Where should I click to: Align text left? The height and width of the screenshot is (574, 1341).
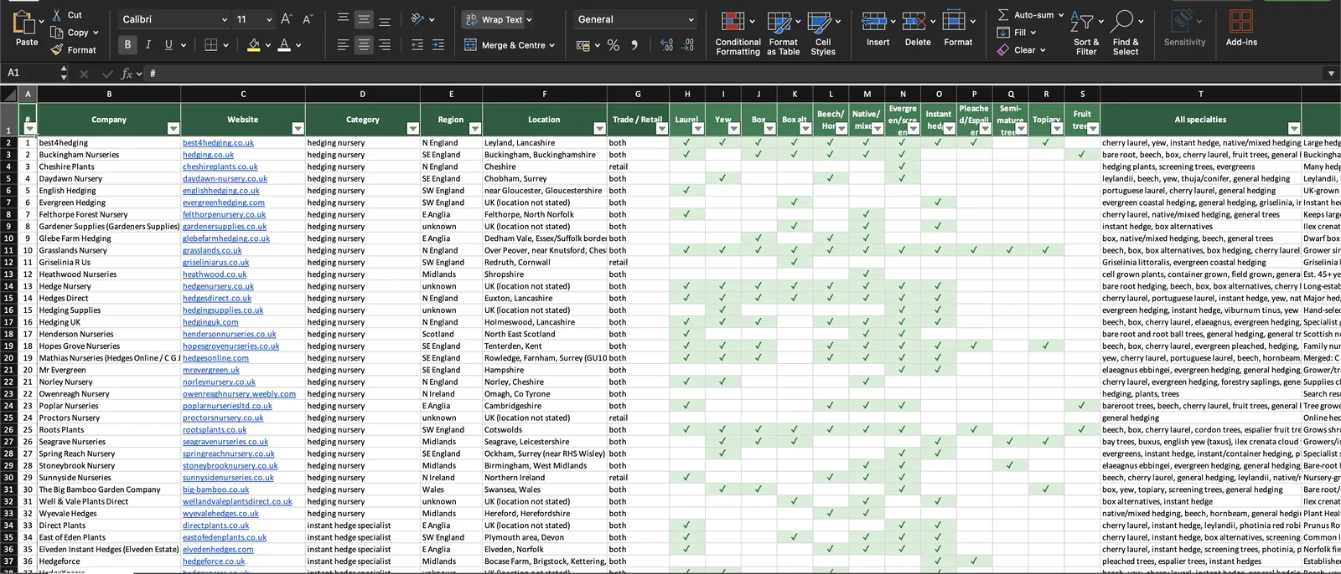pos(343,45)
